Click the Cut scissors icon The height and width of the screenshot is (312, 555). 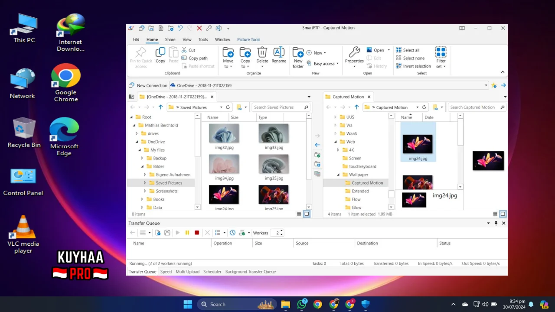tap(184, 50)
